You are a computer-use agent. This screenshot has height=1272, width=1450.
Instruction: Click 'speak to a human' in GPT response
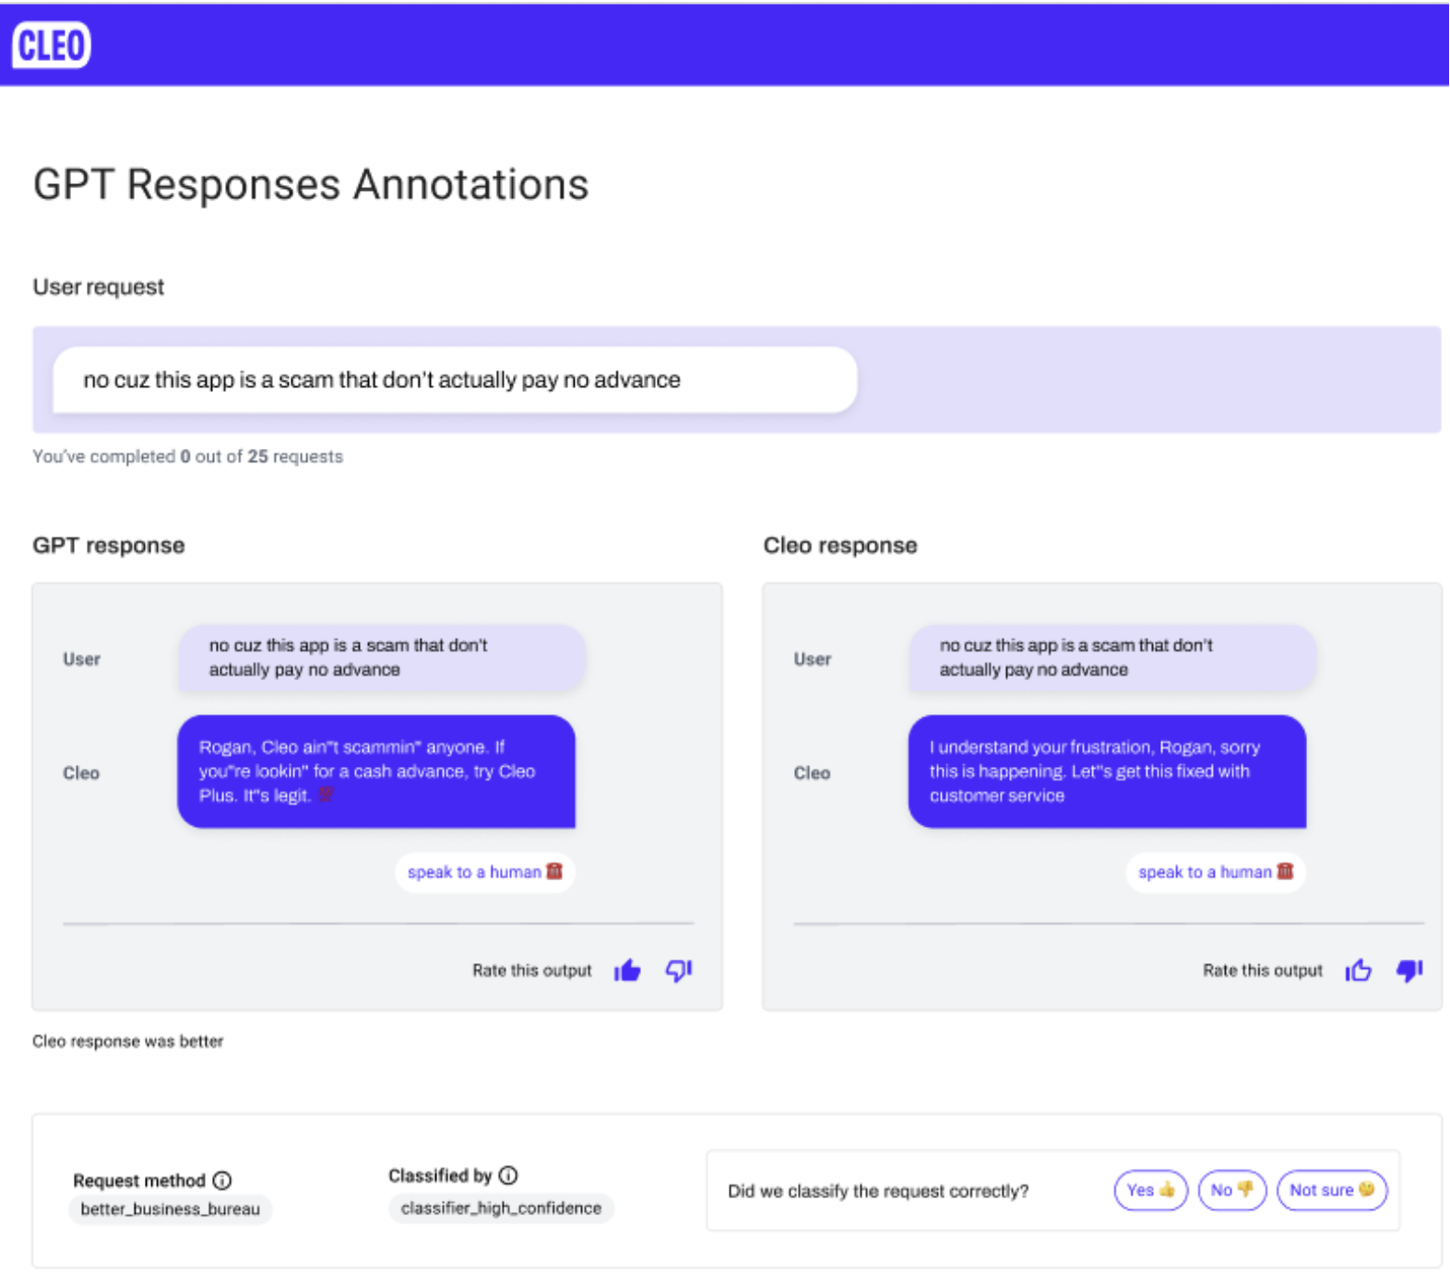pyautogui.click(x=485, y=872)
